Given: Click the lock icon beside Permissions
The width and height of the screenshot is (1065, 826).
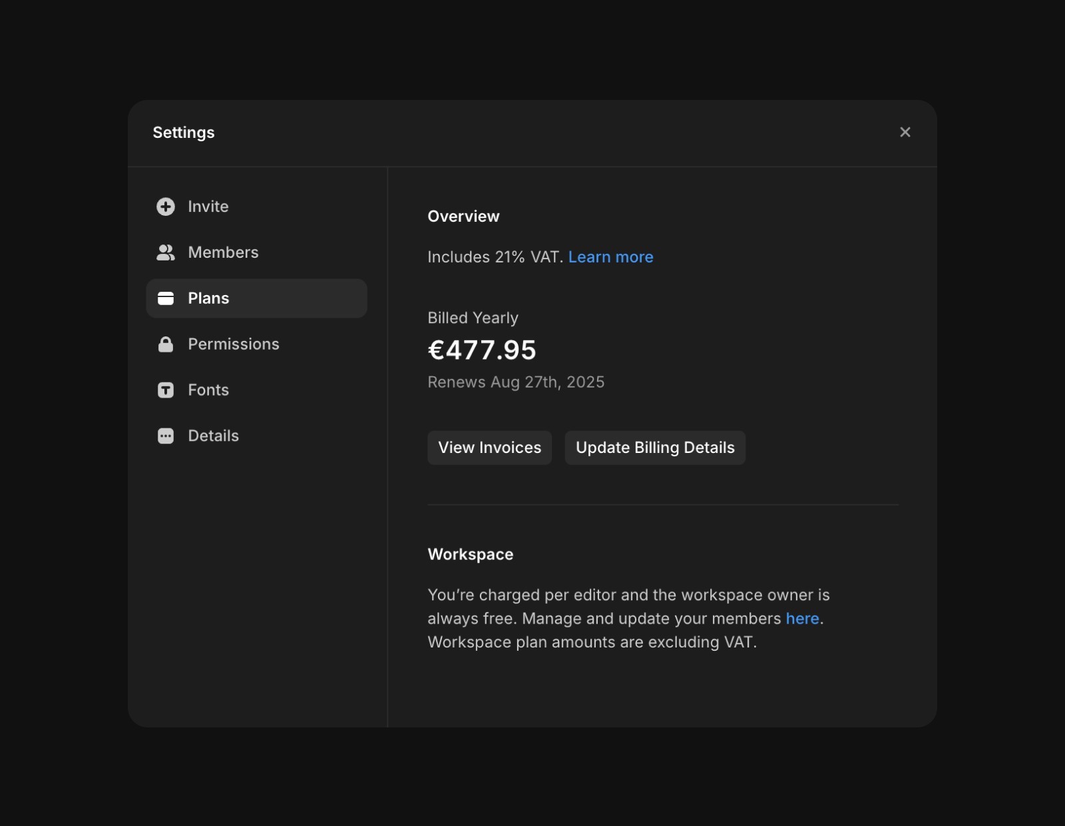Looking at the screenshot, I should pos(166,344).
